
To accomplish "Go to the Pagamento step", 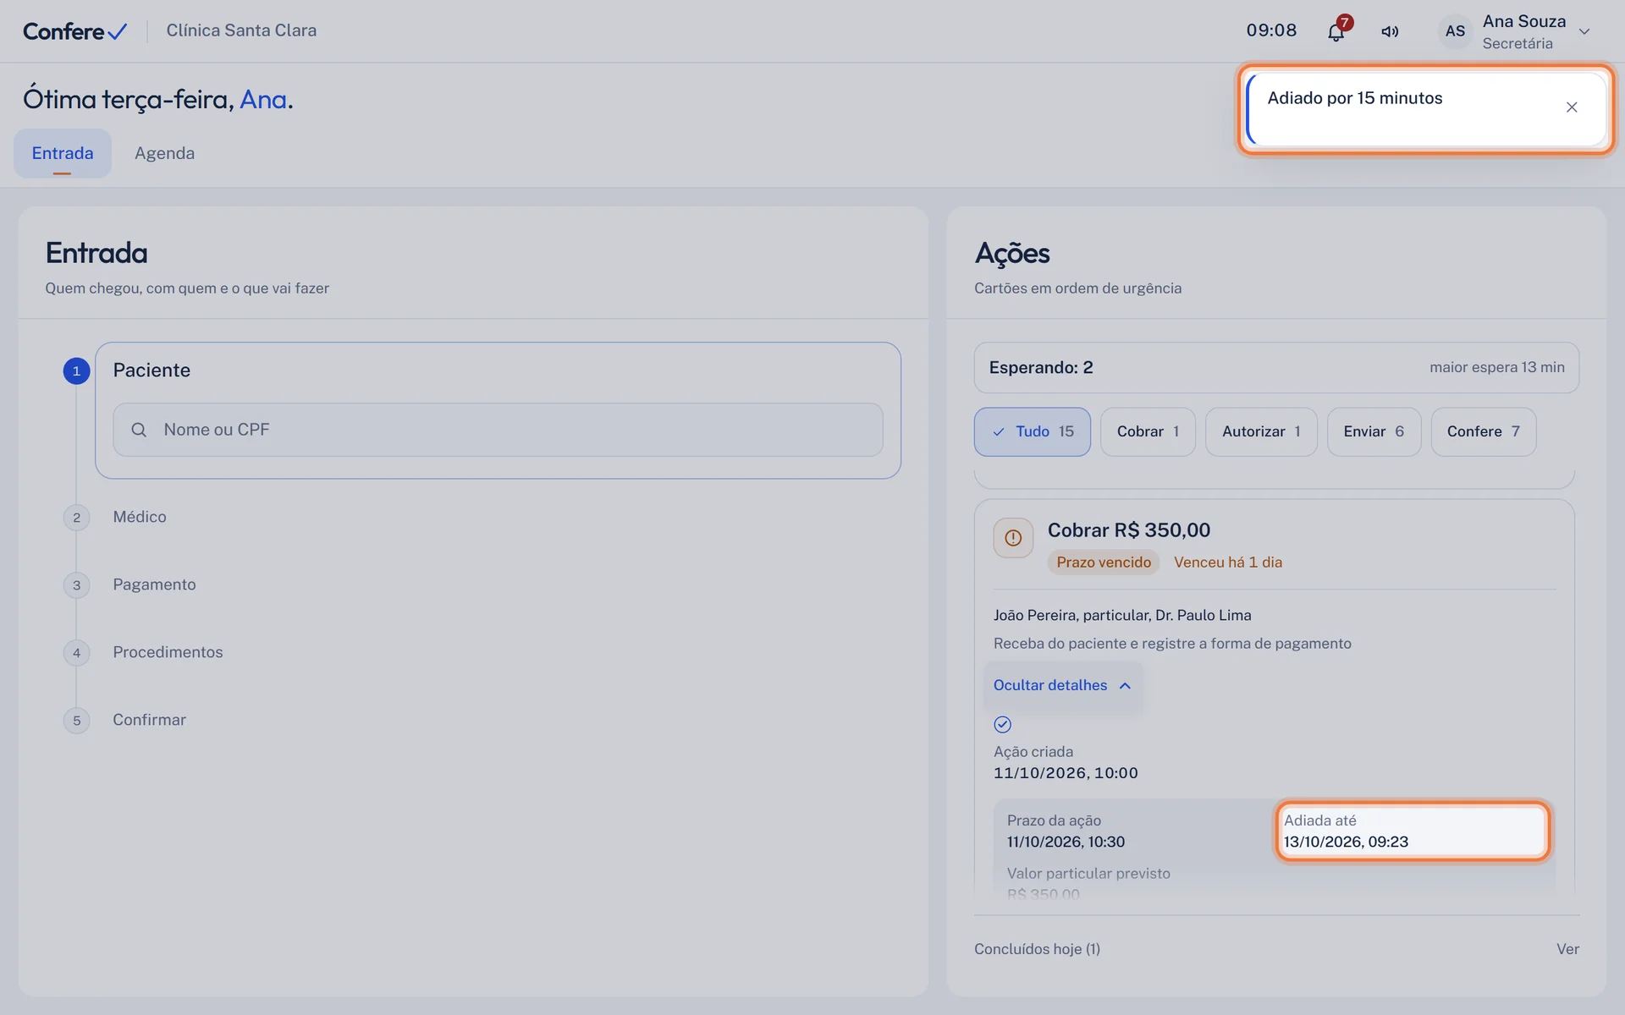I will [x=154, y=584].
